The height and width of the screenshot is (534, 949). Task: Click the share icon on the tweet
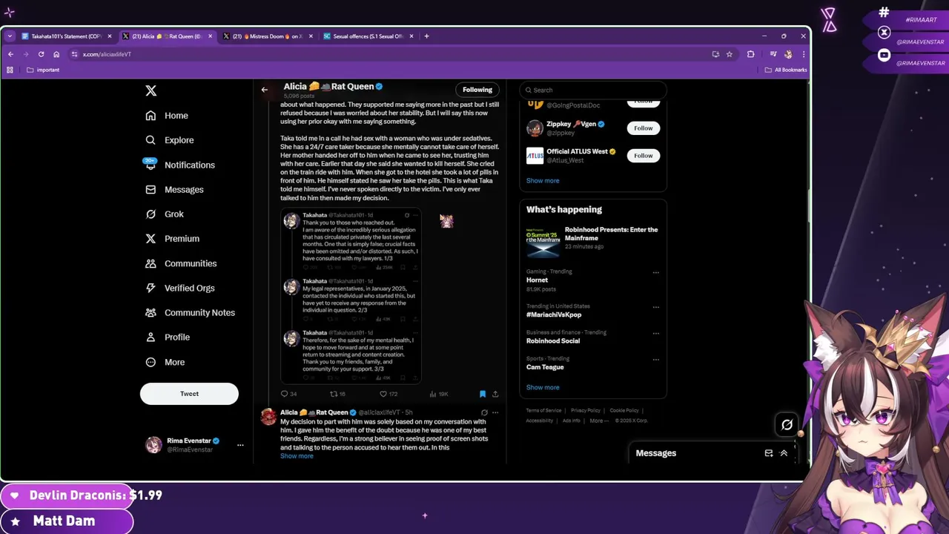(x=495, y=394)
